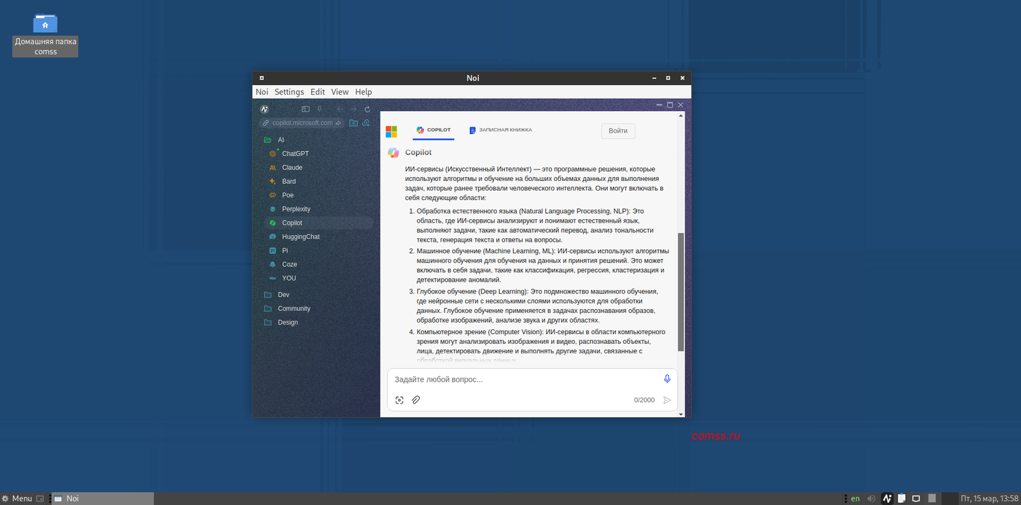Click the Noi tray icon
Image resolution: width=1021 pixels, height=505 pixels.
point(887,499)
